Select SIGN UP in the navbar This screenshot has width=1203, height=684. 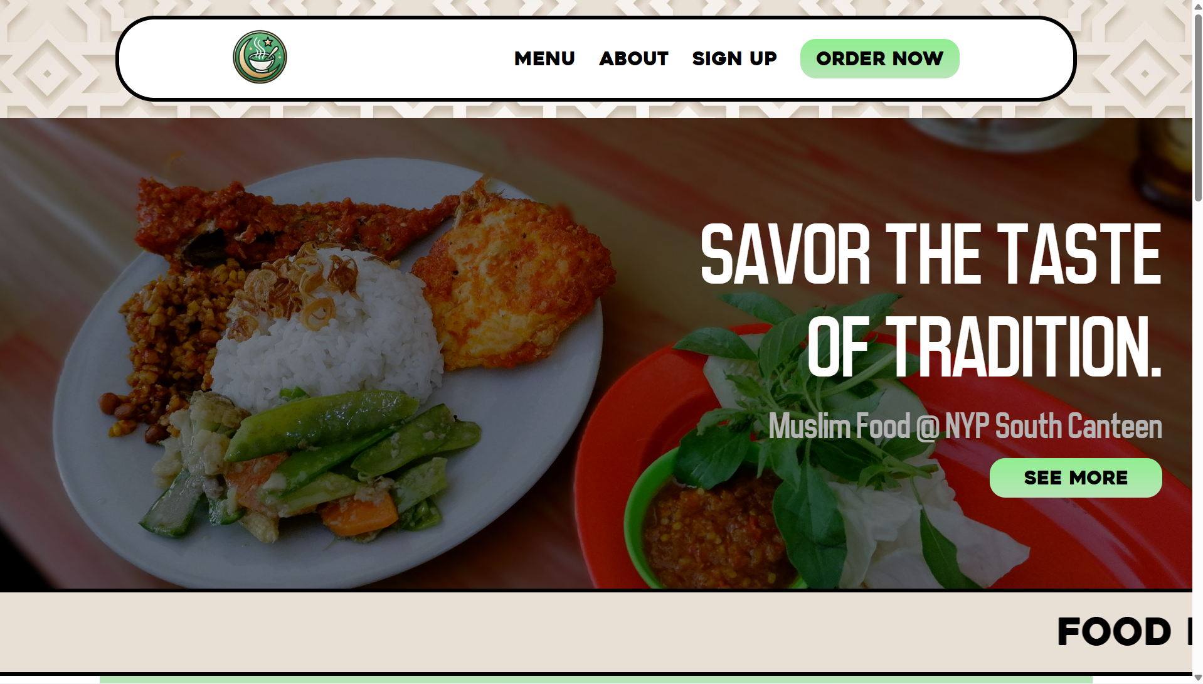click(734, 58)
